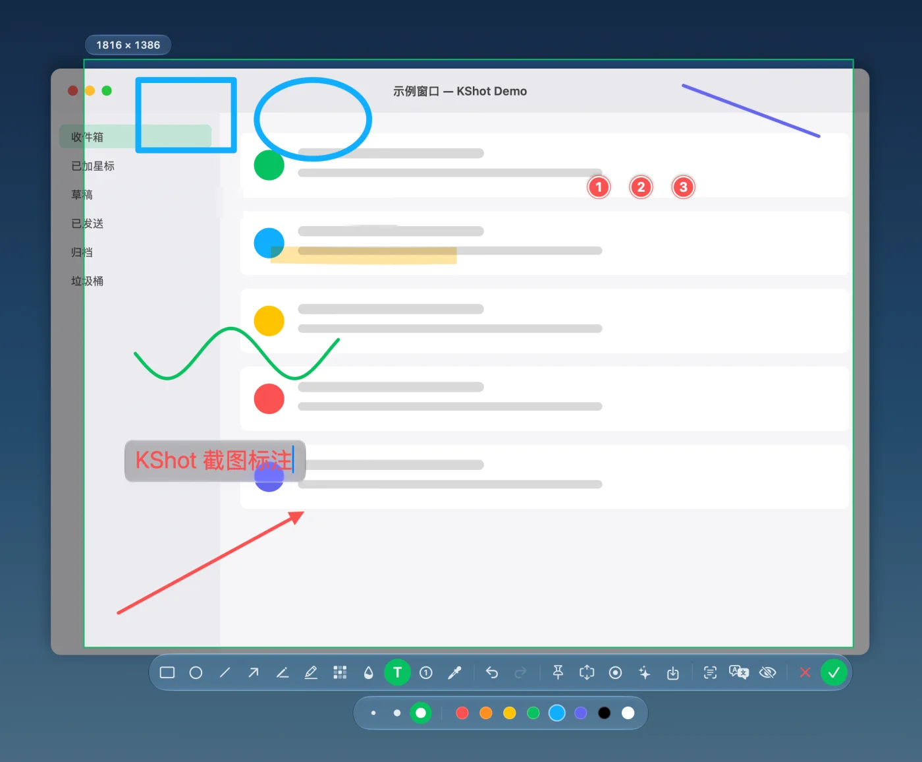Viewport: 922px width, 762px height.
Task: Select the ellipse drawing tool
Action: point(196,672)
